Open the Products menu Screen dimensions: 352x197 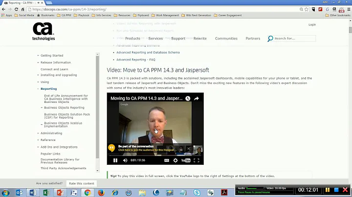pyautogui.click(x=132, y=39)
